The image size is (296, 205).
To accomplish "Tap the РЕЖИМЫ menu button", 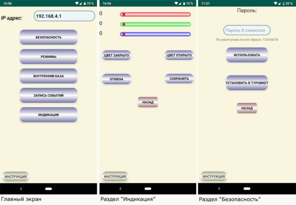I will pyautogui.click(x=48, y=57).
